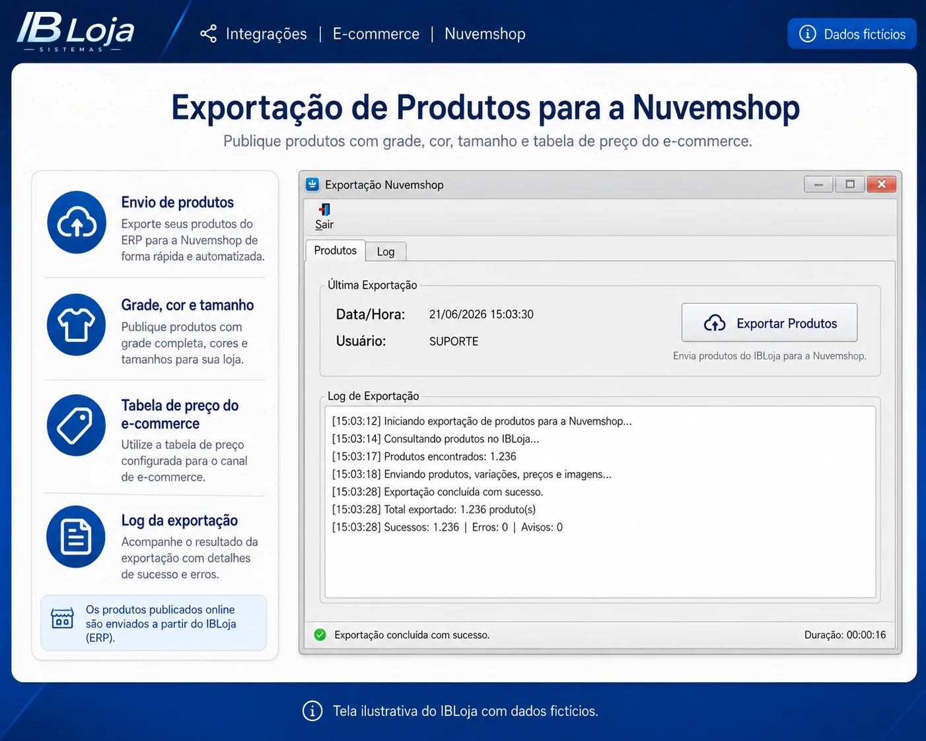Click the document Log da exportação icon
The image size is (926, 741).
[76, 537]
